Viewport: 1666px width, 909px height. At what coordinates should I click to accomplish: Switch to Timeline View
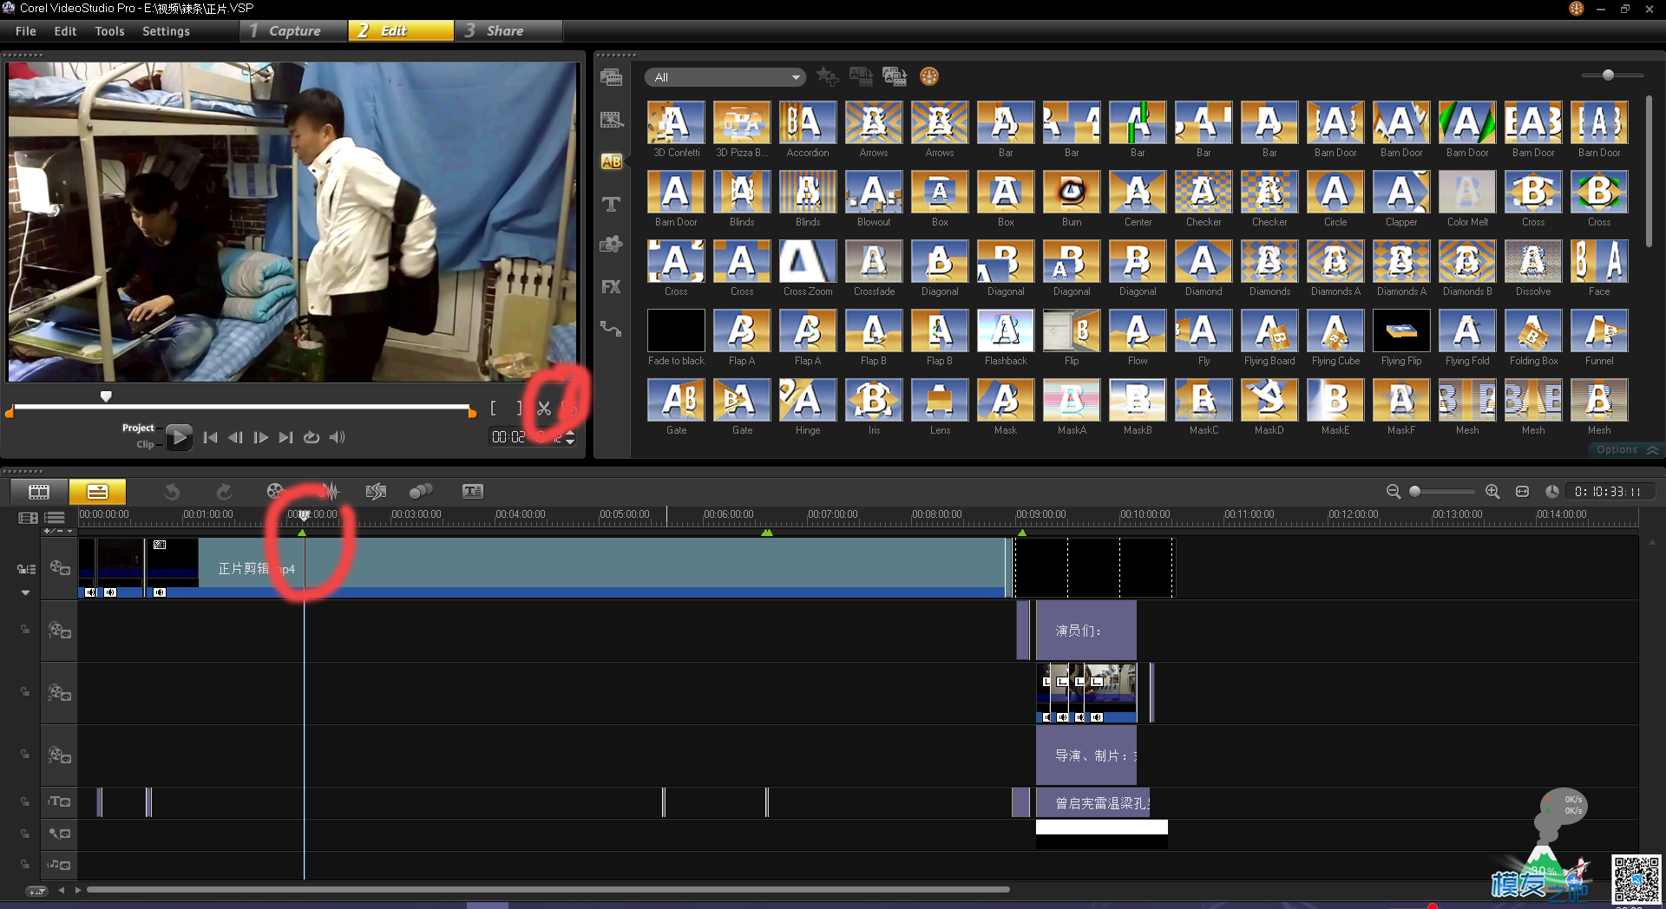pos(97,492)
